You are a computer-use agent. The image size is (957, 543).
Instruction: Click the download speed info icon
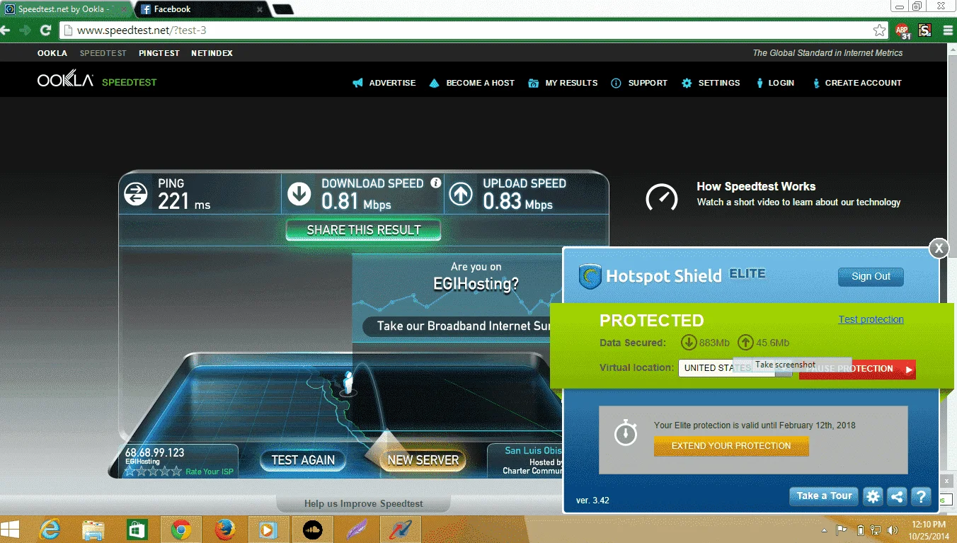pyautogui.click(x=436, y=183)
